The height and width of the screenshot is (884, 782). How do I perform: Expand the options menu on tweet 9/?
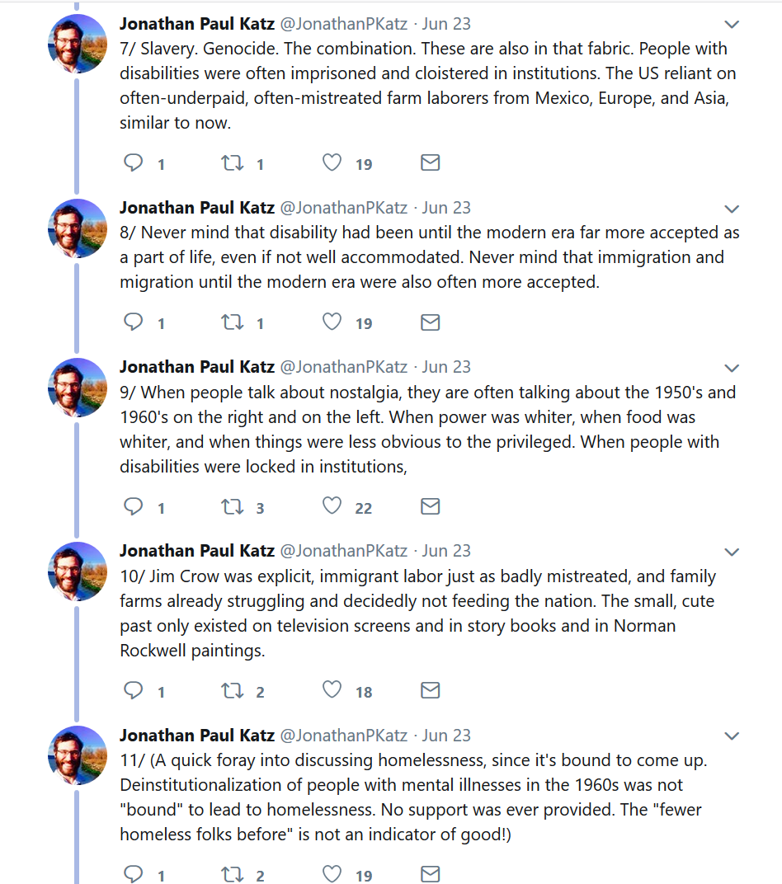(732, 368)
